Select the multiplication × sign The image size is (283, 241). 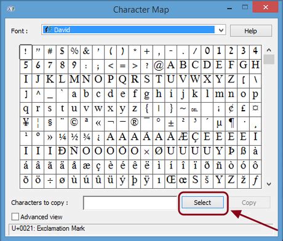click(x=146, y=152)
